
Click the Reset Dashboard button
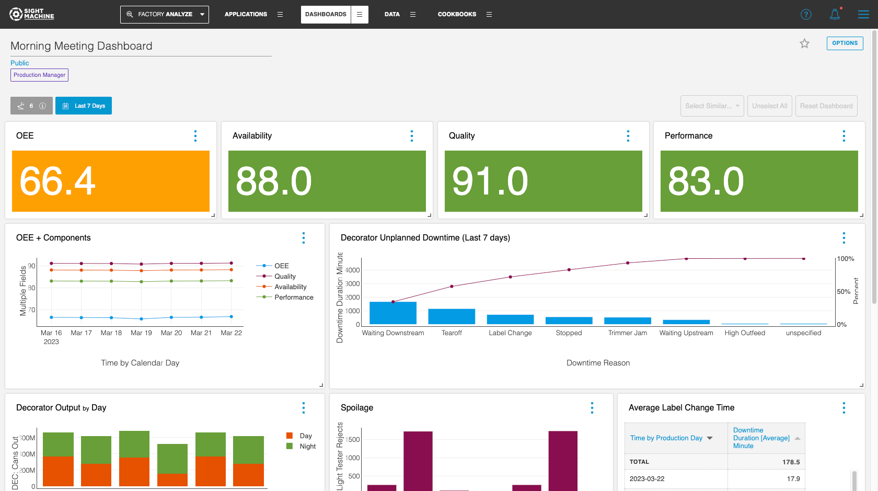[826, 106]
